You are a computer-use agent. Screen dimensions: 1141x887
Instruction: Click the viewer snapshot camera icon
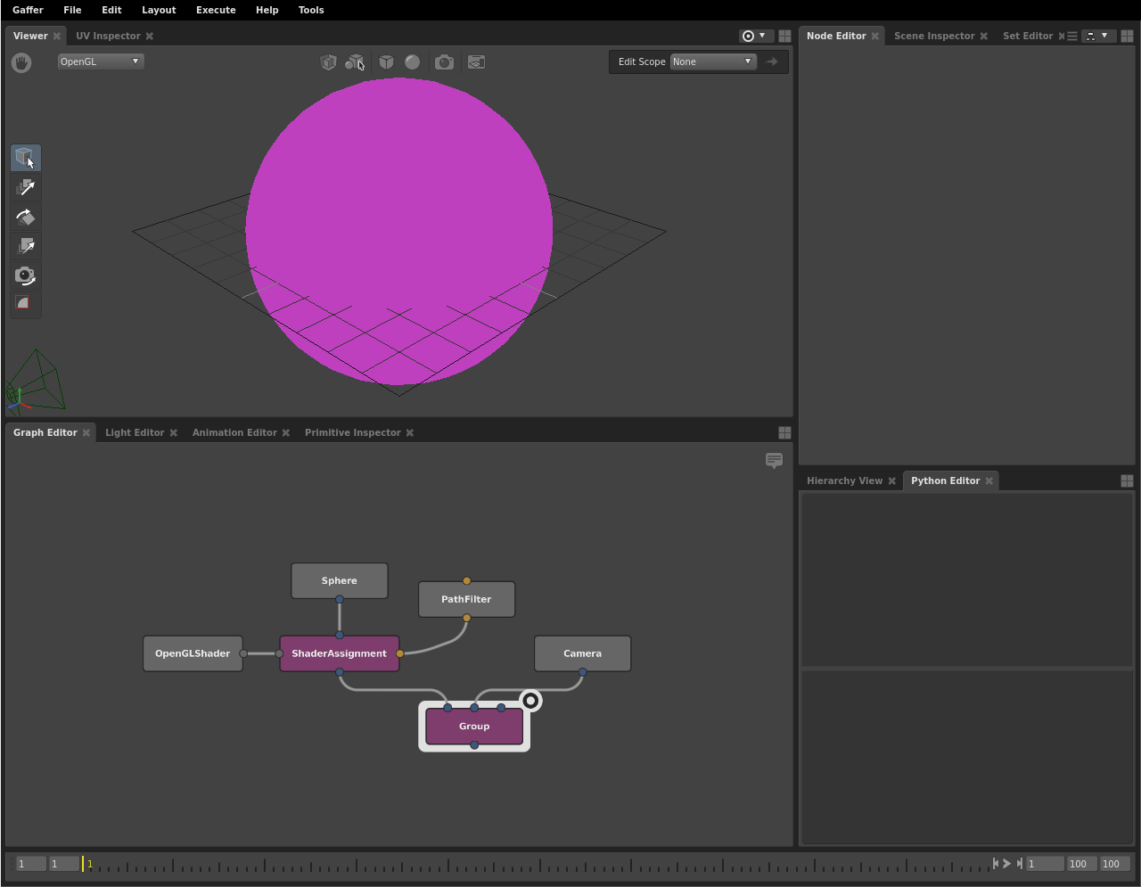444,62
